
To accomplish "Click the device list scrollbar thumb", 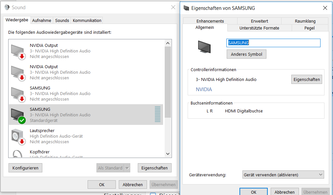I will point(168,82).
